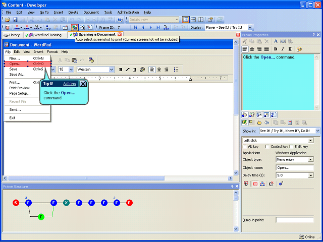Toggle the Control key checkbox

(267, 147)
